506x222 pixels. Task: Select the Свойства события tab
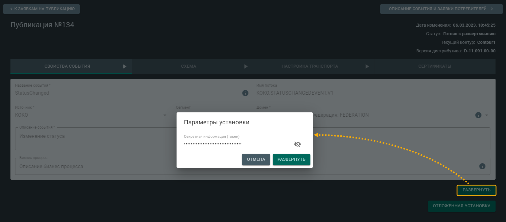[67, 66]
